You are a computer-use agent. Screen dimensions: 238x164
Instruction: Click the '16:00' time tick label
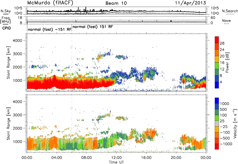coord(146,158)
